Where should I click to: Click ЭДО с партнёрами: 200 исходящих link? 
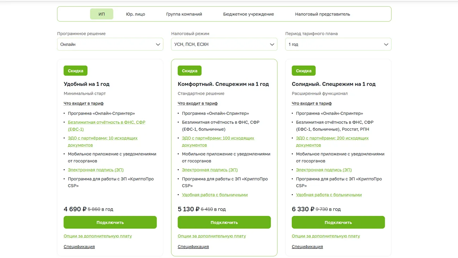(x=332, y=138)
